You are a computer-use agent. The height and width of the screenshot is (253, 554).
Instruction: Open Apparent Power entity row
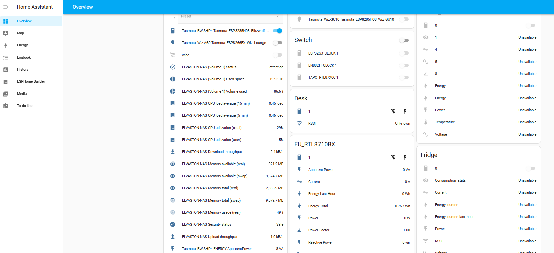[x=352, y=170]
